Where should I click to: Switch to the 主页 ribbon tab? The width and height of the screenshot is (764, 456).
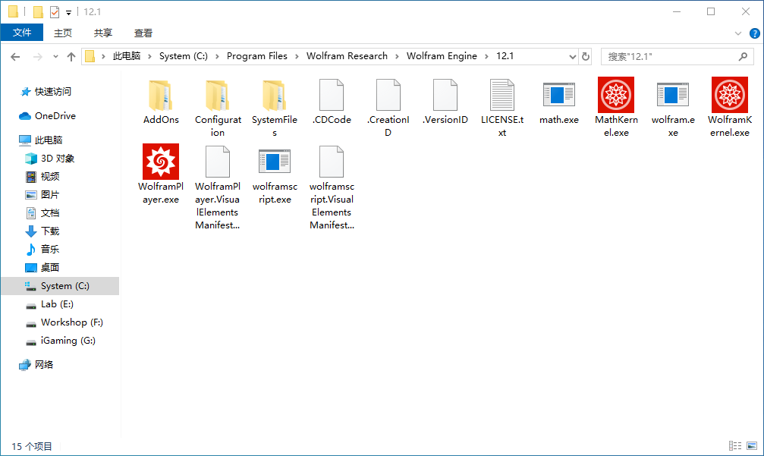[64, 33]
